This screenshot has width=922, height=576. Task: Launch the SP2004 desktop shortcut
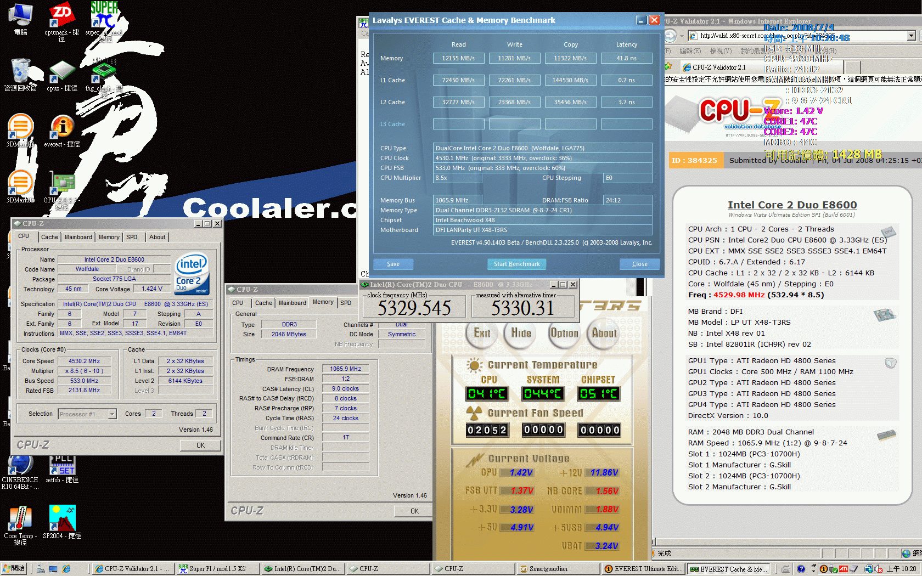62,522
